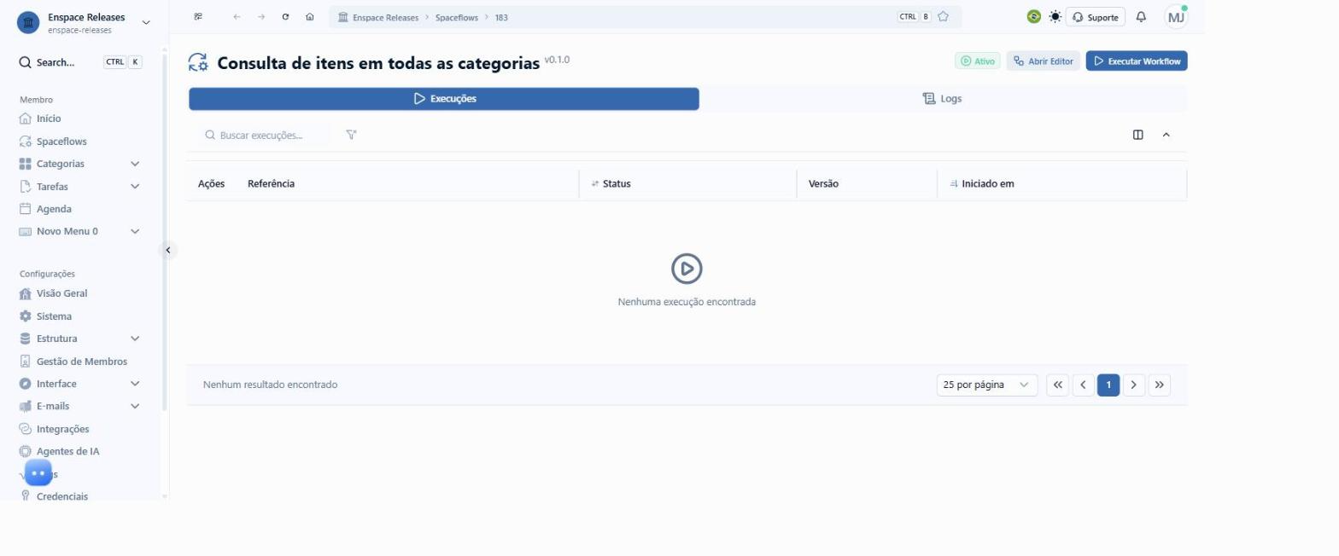Open notifications bell
The image size is (1339, 556).
point(1141,17)
